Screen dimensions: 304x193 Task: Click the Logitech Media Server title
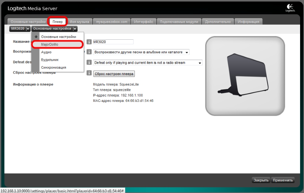[33, 9]
